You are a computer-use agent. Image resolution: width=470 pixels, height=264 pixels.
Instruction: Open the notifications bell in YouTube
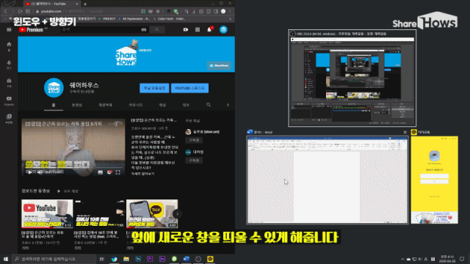pyautogui.click(x=209, y=29)
